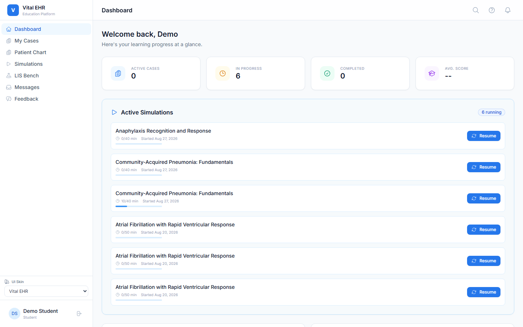The image size is (523, 327).
Task: Open Feedback in sidebar
Action: click(46, 99)
